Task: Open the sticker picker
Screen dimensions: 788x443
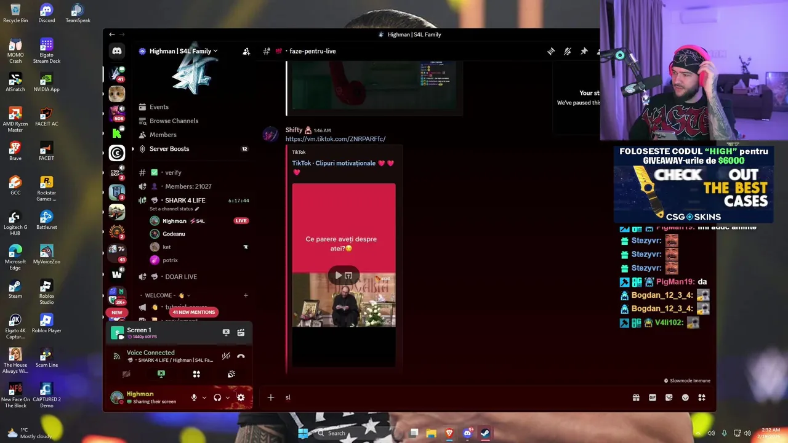Action: (669, 397)
